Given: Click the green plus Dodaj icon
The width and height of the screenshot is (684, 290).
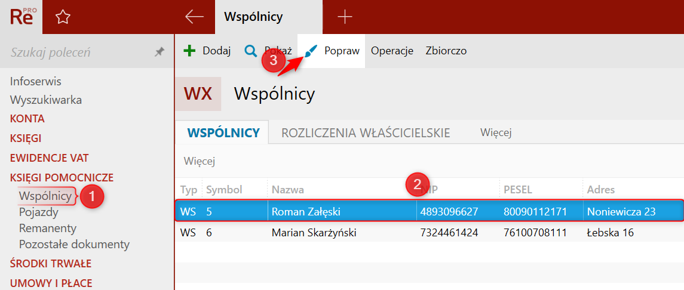Looking at the screenshot, I should pos(189,51).
